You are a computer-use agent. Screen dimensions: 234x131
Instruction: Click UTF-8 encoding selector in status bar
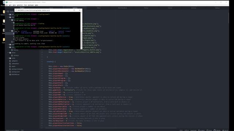pos(186,130)
